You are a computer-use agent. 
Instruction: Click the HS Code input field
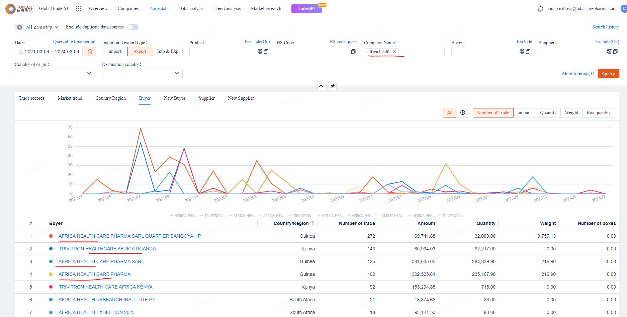point(317,52)
